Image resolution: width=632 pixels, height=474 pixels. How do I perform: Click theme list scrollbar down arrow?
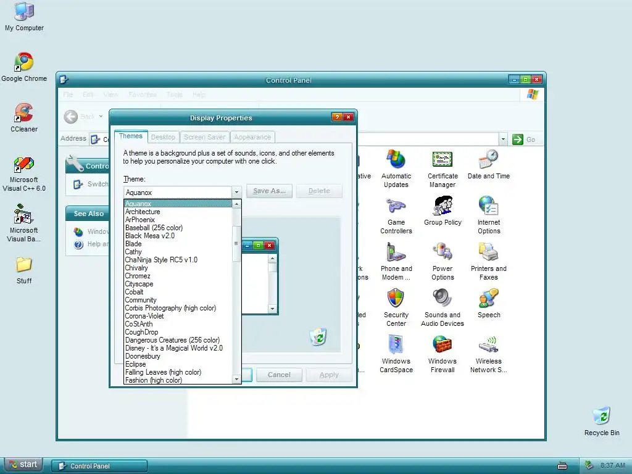click(236, 380)
